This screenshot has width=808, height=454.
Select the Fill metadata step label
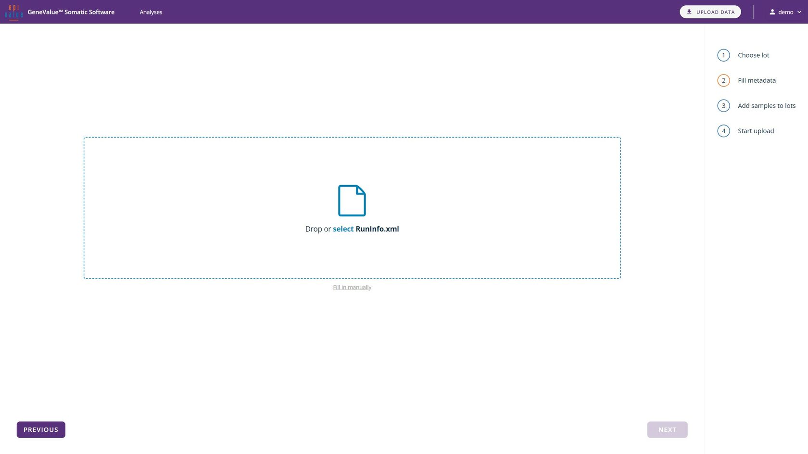point(757,80)
